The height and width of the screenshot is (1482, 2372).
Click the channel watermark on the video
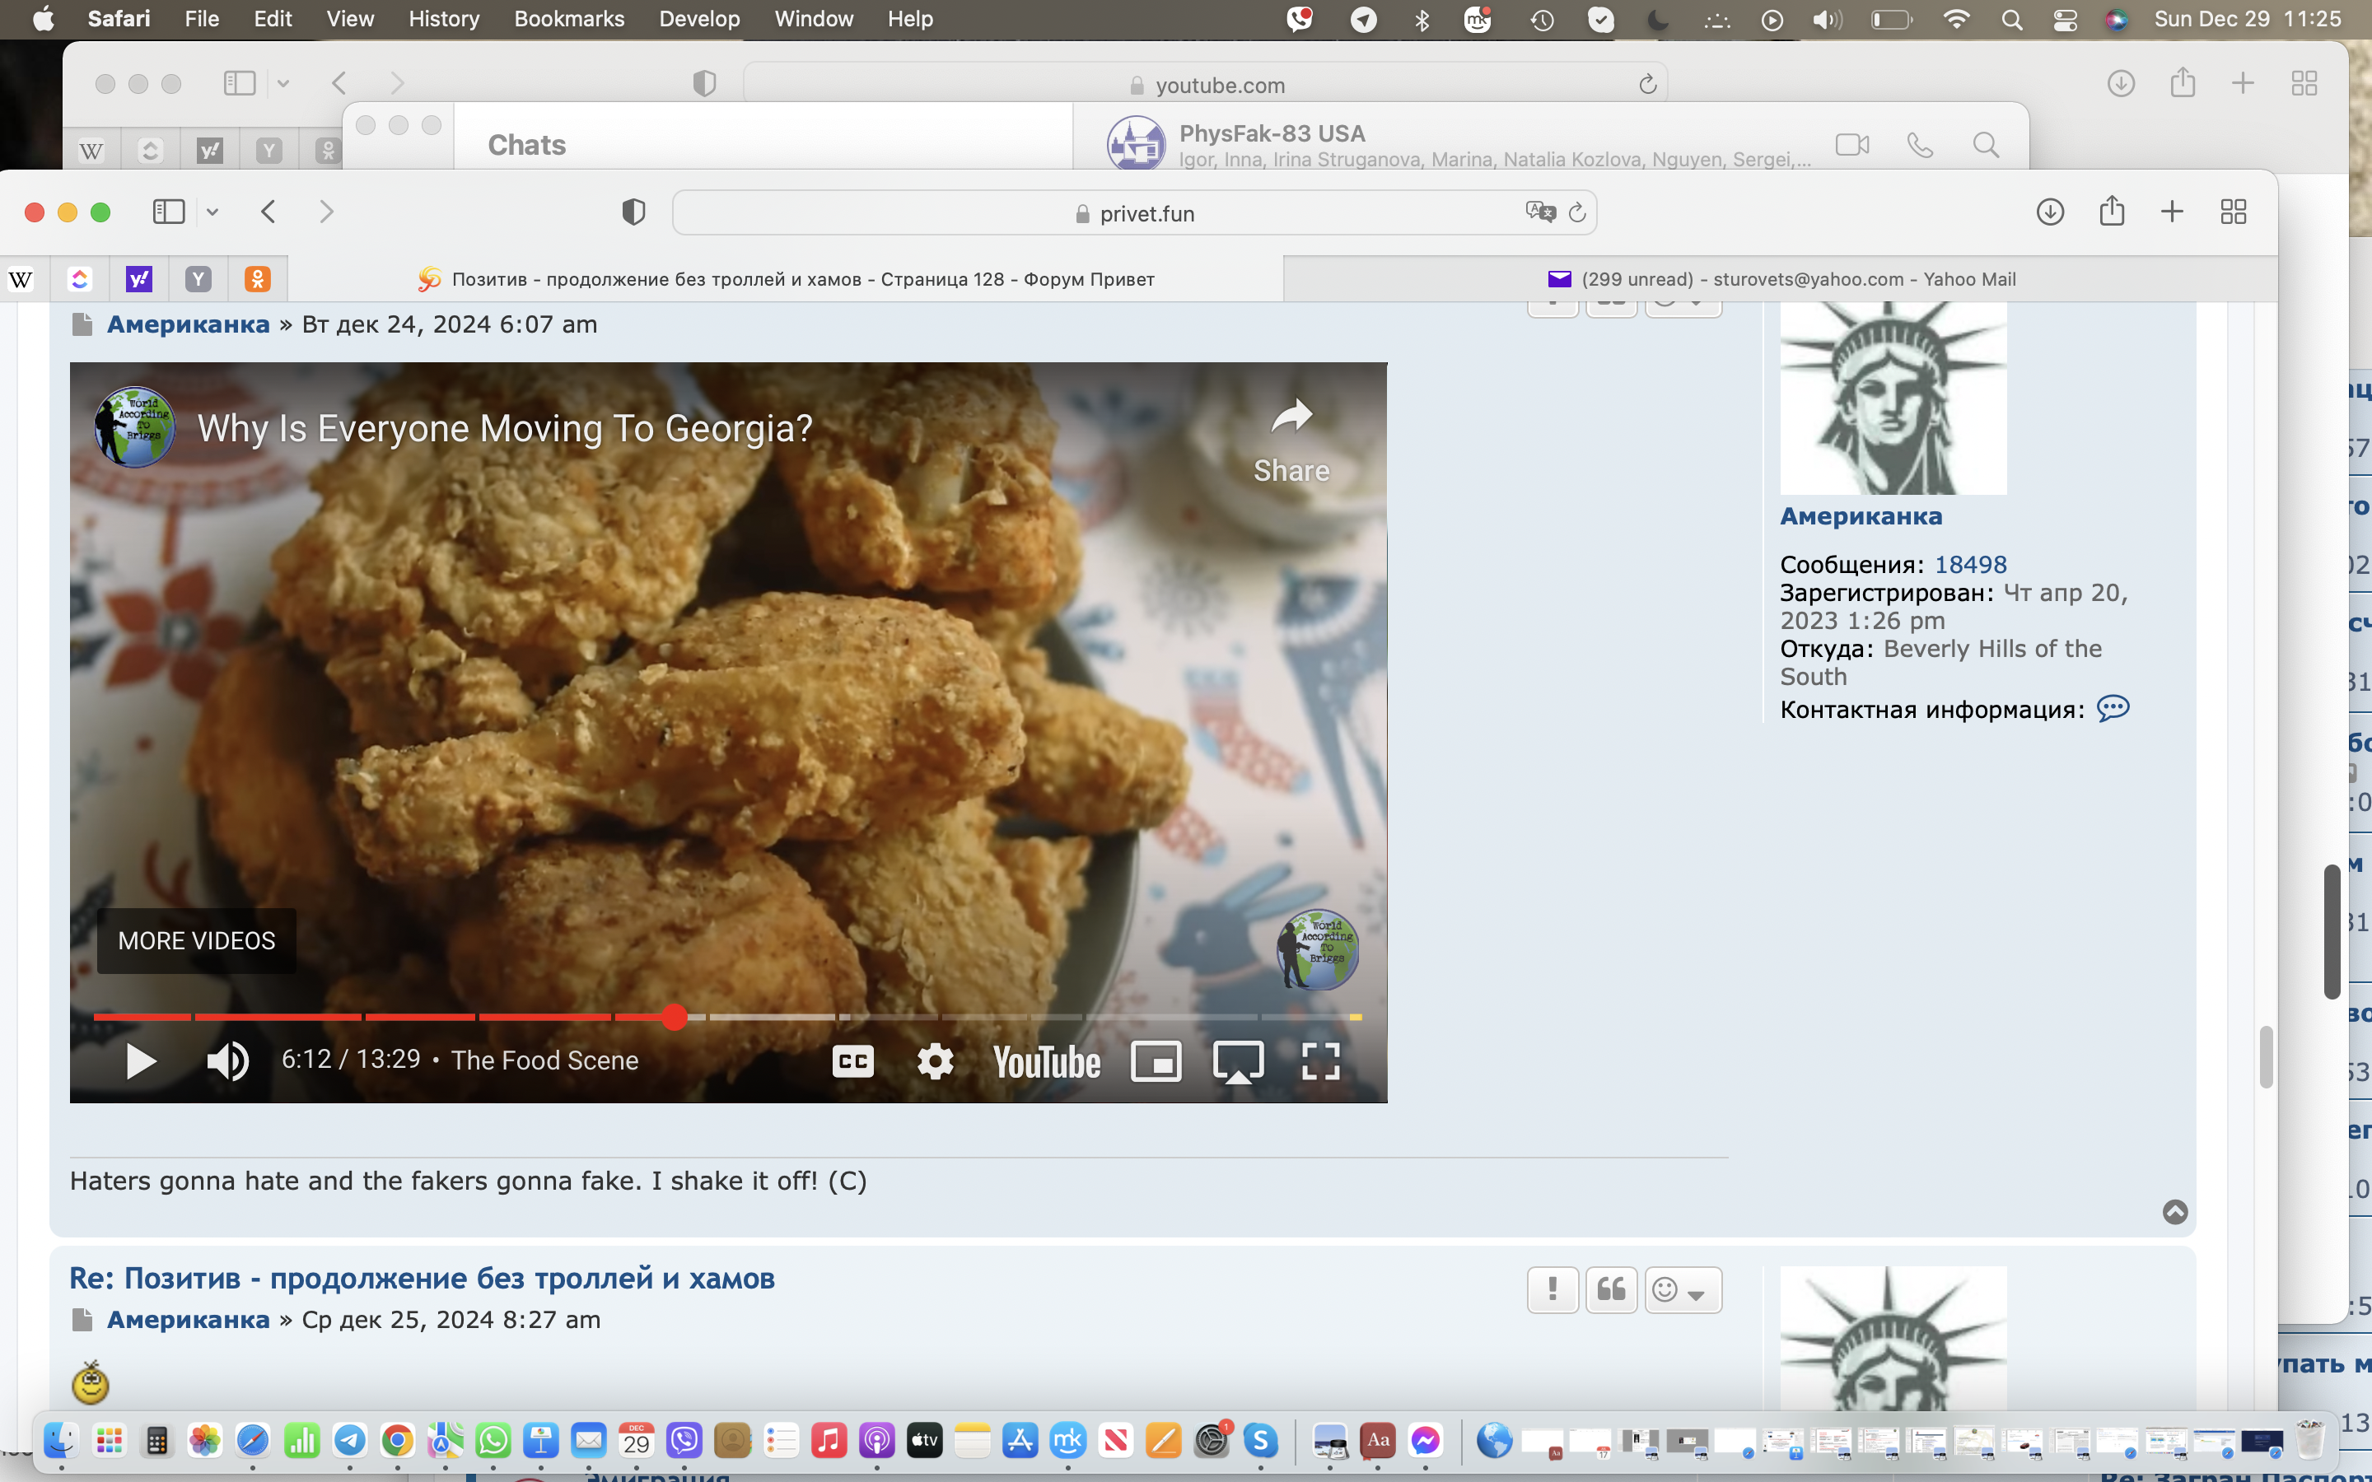pos(1317,948)
